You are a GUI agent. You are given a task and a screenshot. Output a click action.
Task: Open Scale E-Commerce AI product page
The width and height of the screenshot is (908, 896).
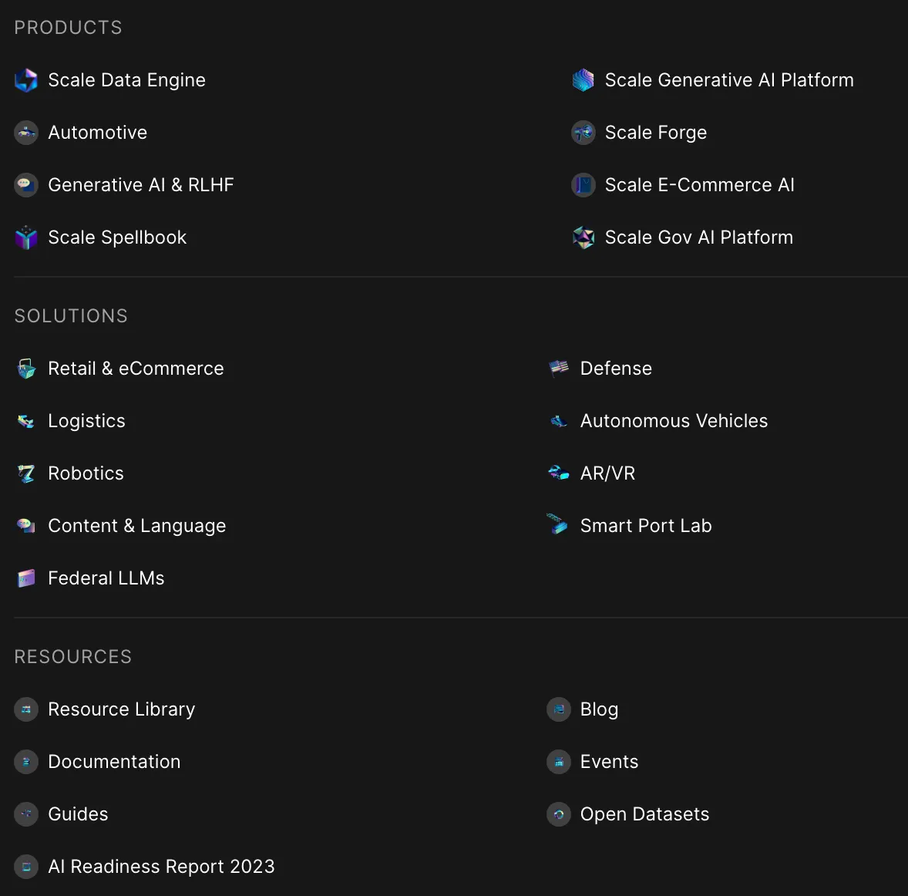[x=699, y=185]
